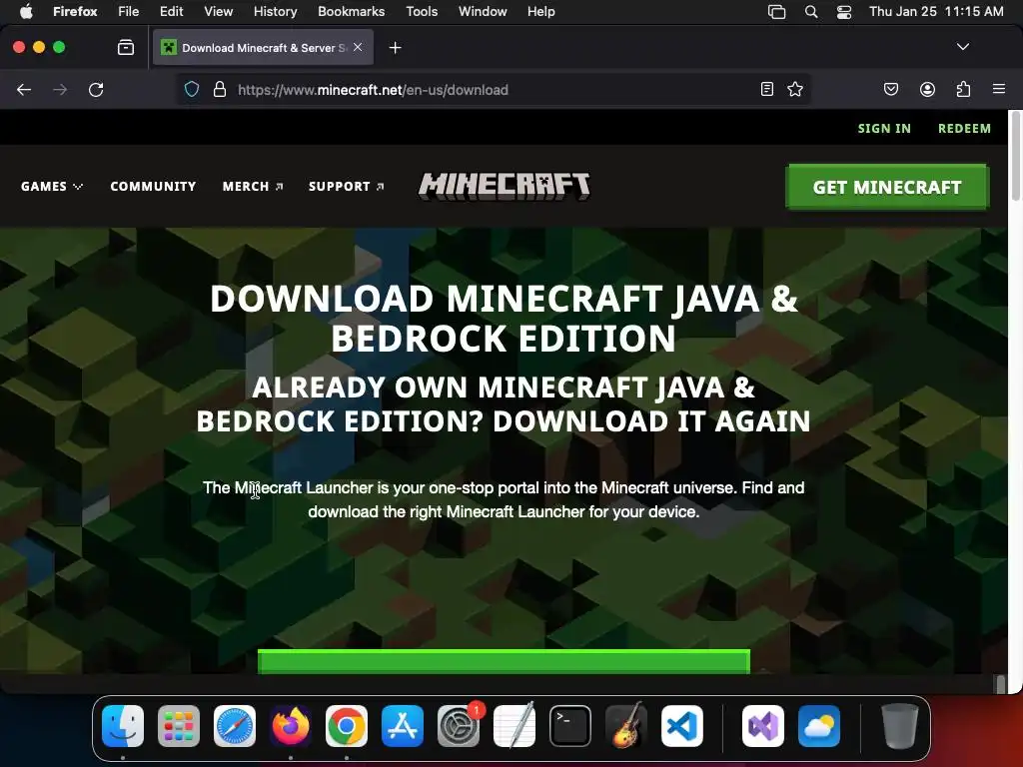Open tracking protection shield icon

(191, 89)
